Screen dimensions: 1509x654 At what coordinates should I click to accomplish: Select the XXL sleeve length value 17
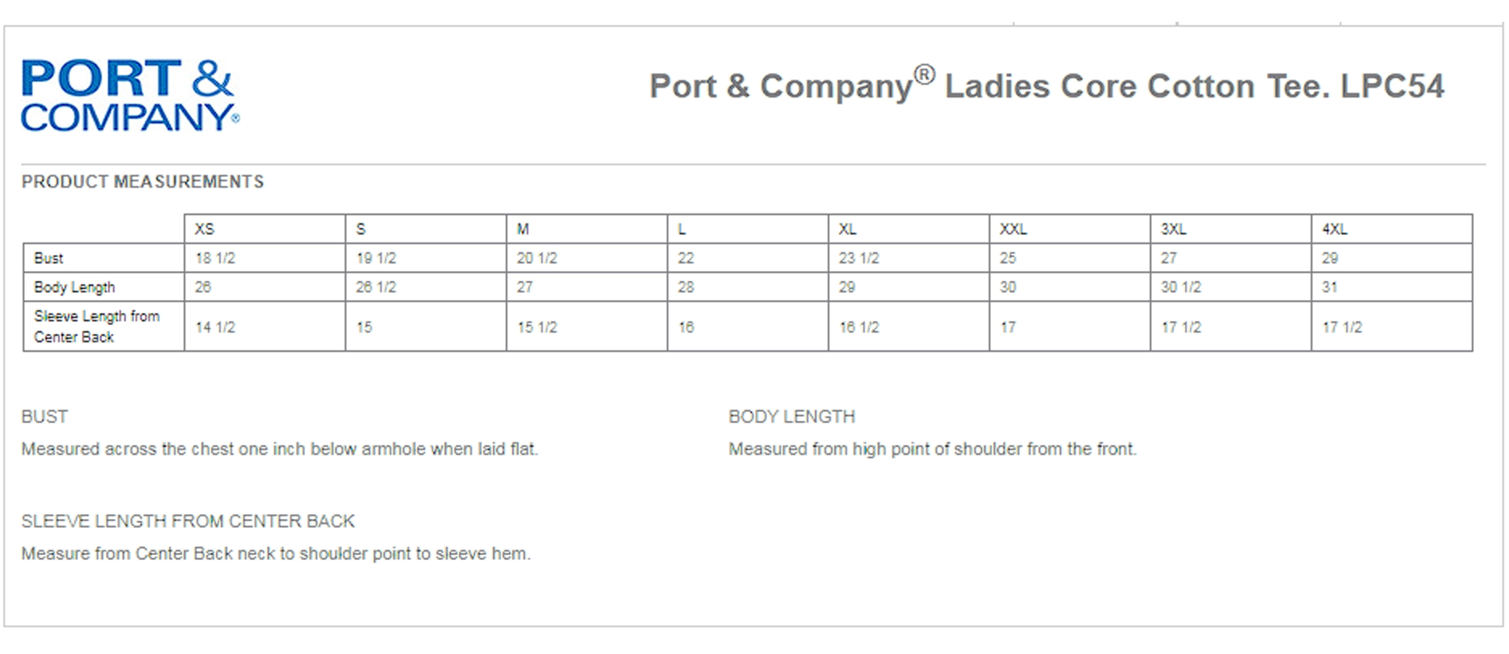[1008, 327]
